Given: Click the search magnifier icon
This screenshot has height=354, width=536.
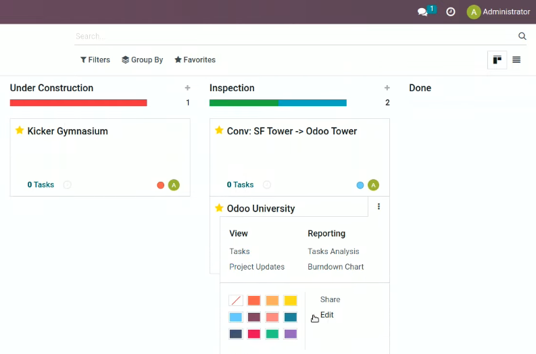Looking at the screenshot, I should point(522,36).
